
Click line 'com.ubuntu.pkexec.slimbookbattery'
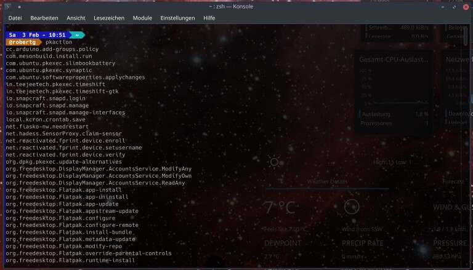coord(60,63)
